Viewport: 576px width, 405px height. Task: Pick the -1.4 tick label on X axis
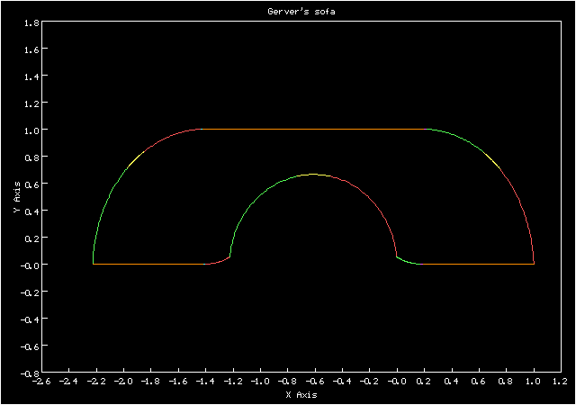[x=205, y=382]
